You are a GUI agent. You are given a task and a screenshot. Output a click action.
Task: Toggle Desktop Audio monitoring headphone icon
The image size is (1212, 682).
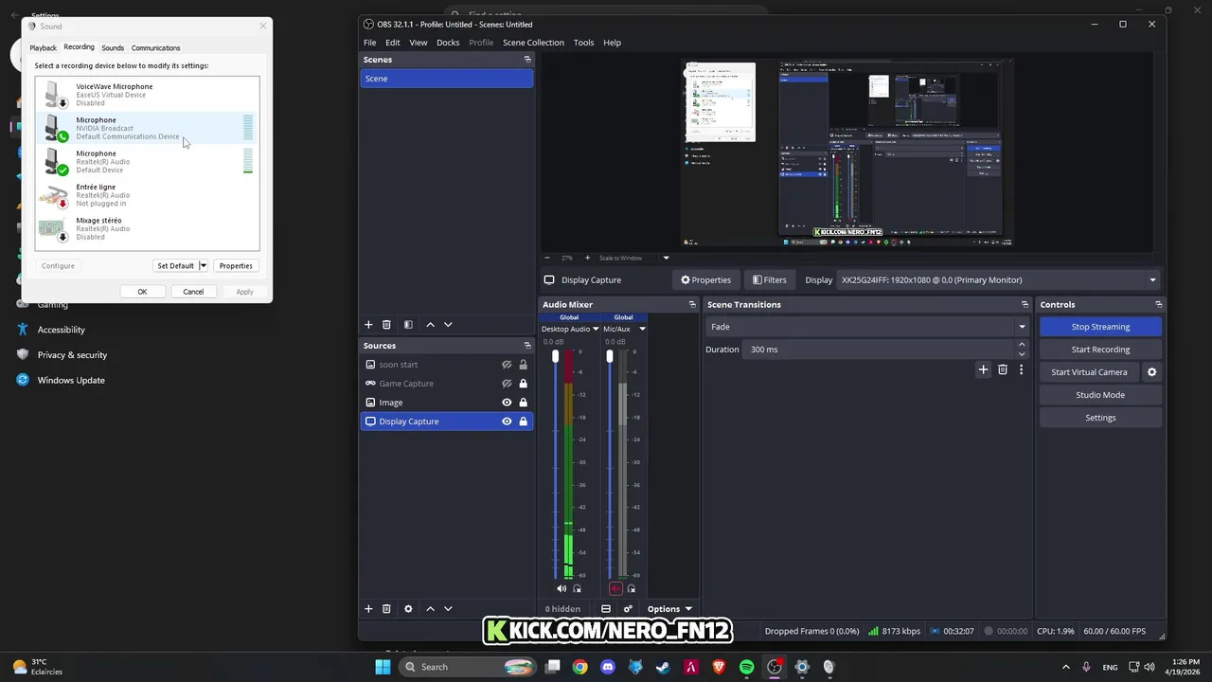(578, 589)
